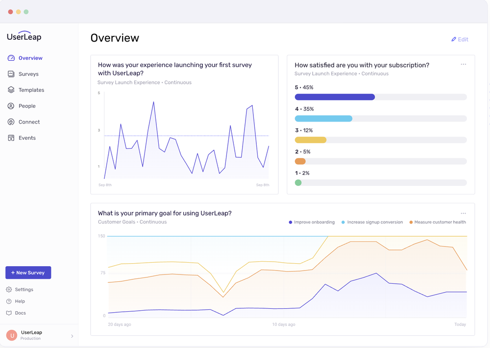Click the yellow bar for rating 3
Viewport: 490px width, 348px height.
point(311,140)
